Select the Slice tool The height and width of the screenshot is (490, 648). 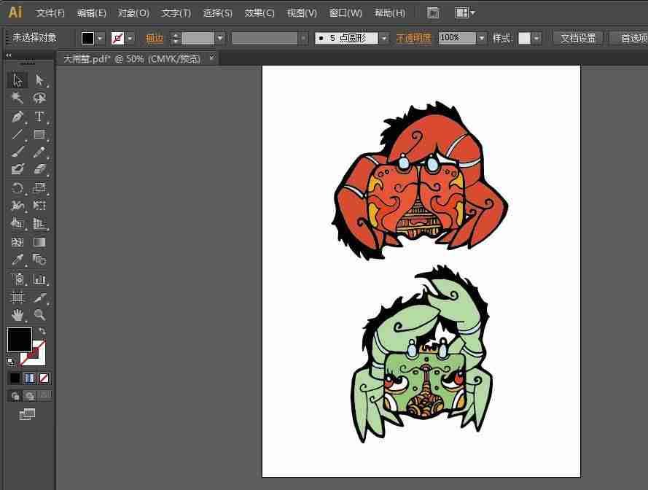[39, 297]
